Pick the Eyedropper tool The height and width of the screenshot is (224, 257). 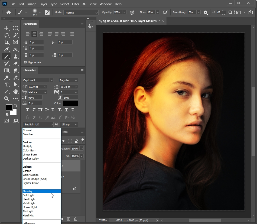click(6, 49)
